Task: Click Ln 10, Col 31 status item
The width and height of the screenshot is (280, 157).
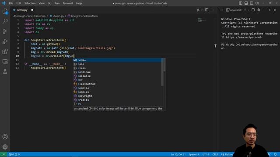Action: pos(178,154)
